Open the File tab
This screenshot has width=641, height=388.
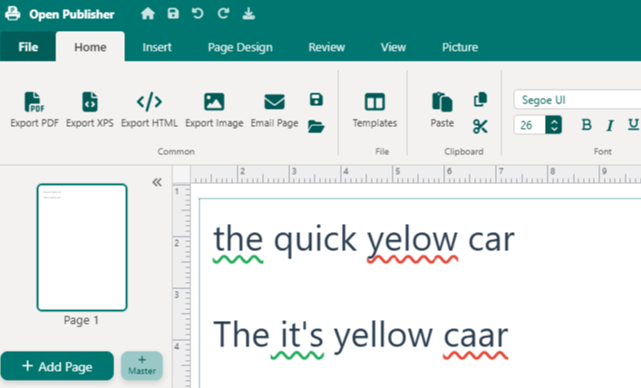click(28, 46)
